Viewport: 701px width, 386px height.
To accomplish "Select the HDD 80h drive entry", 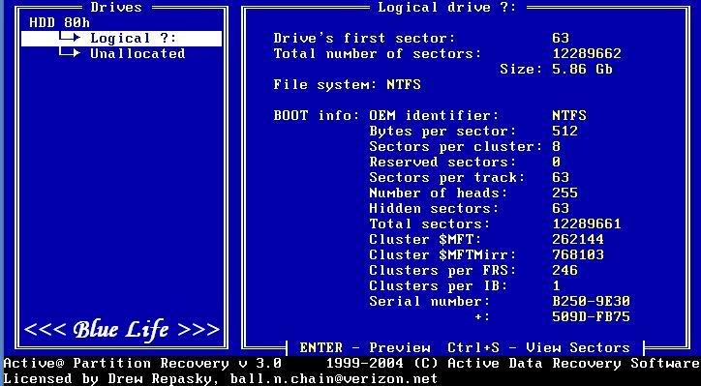I will (59, 22).
